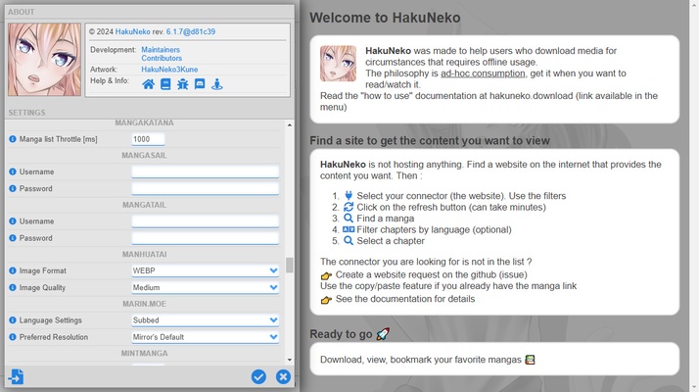Open the documentation book icon in Help & Info
The height and width of the screenshot is (392, 699).
[x=165, y=84]
